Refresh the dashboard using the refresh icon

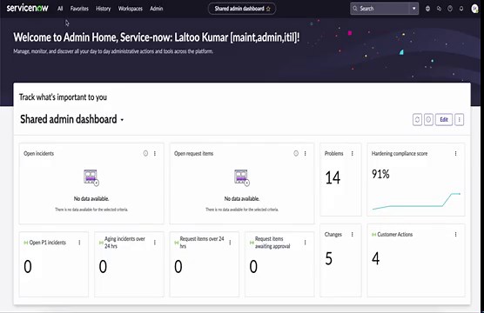pos(417,120)
